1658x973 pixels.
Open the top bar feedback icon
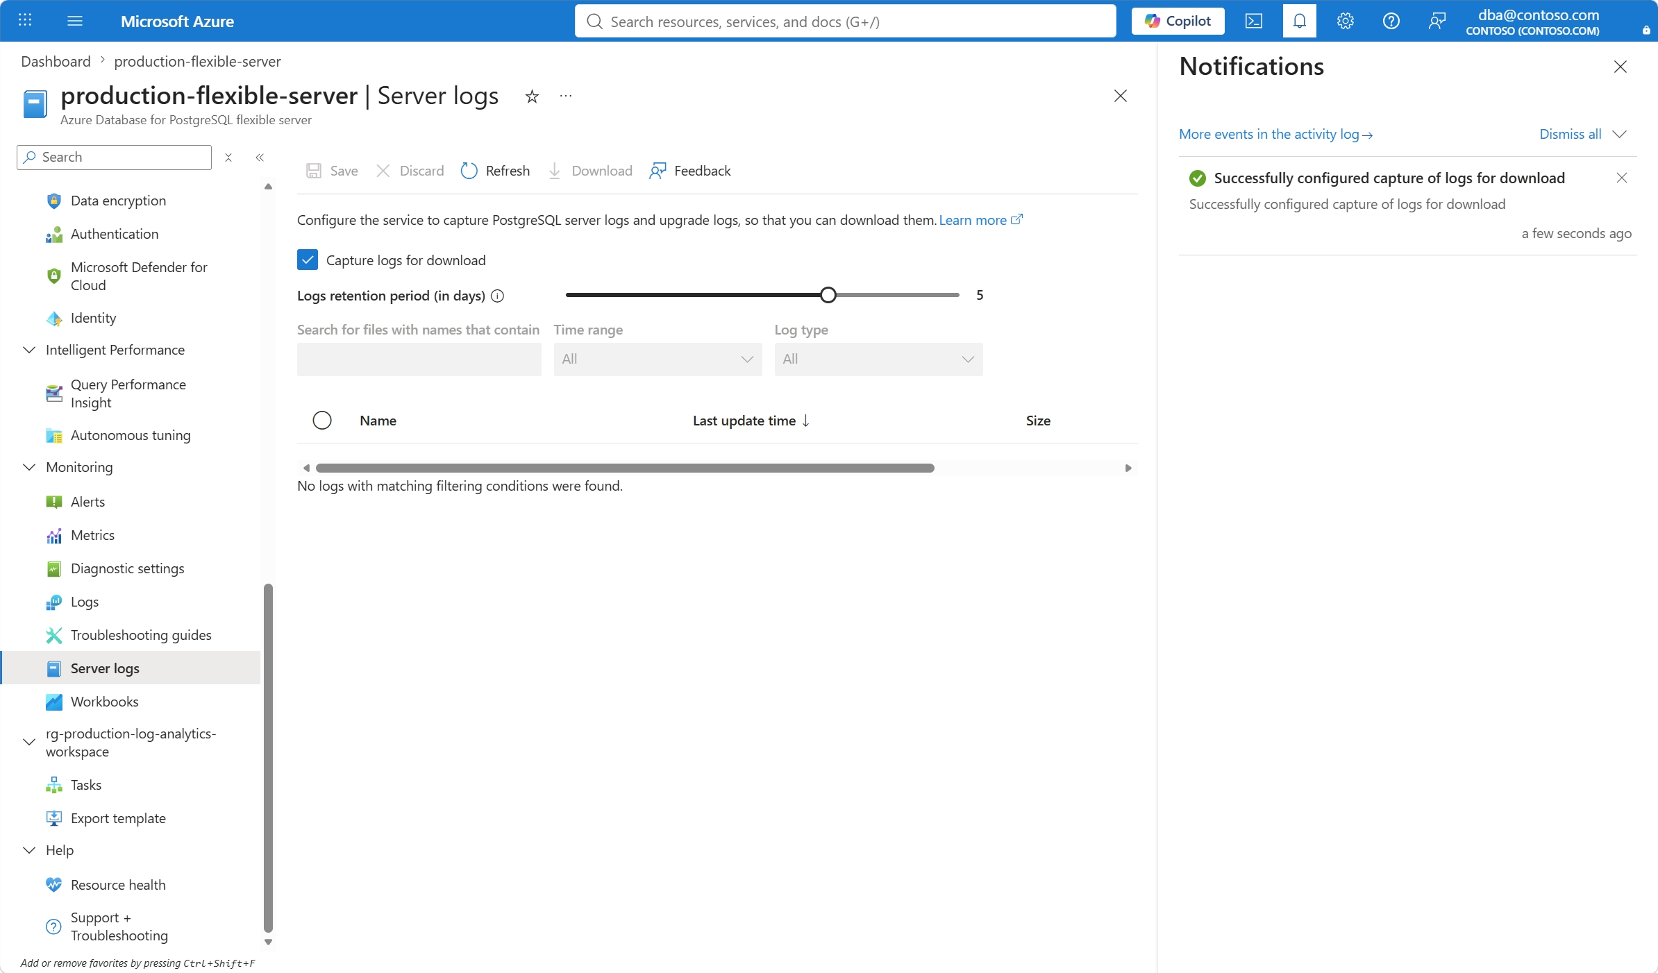[1437, 21]
